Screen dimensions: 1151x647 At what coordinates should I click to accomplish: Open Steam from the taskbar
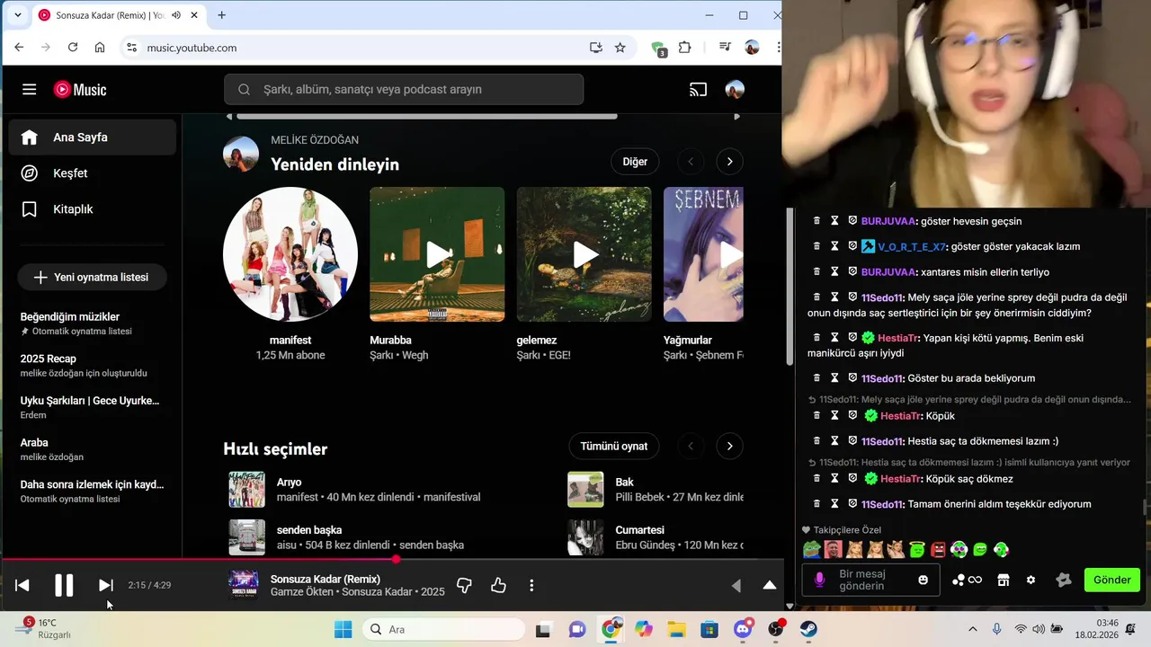(x=808, y=629)
